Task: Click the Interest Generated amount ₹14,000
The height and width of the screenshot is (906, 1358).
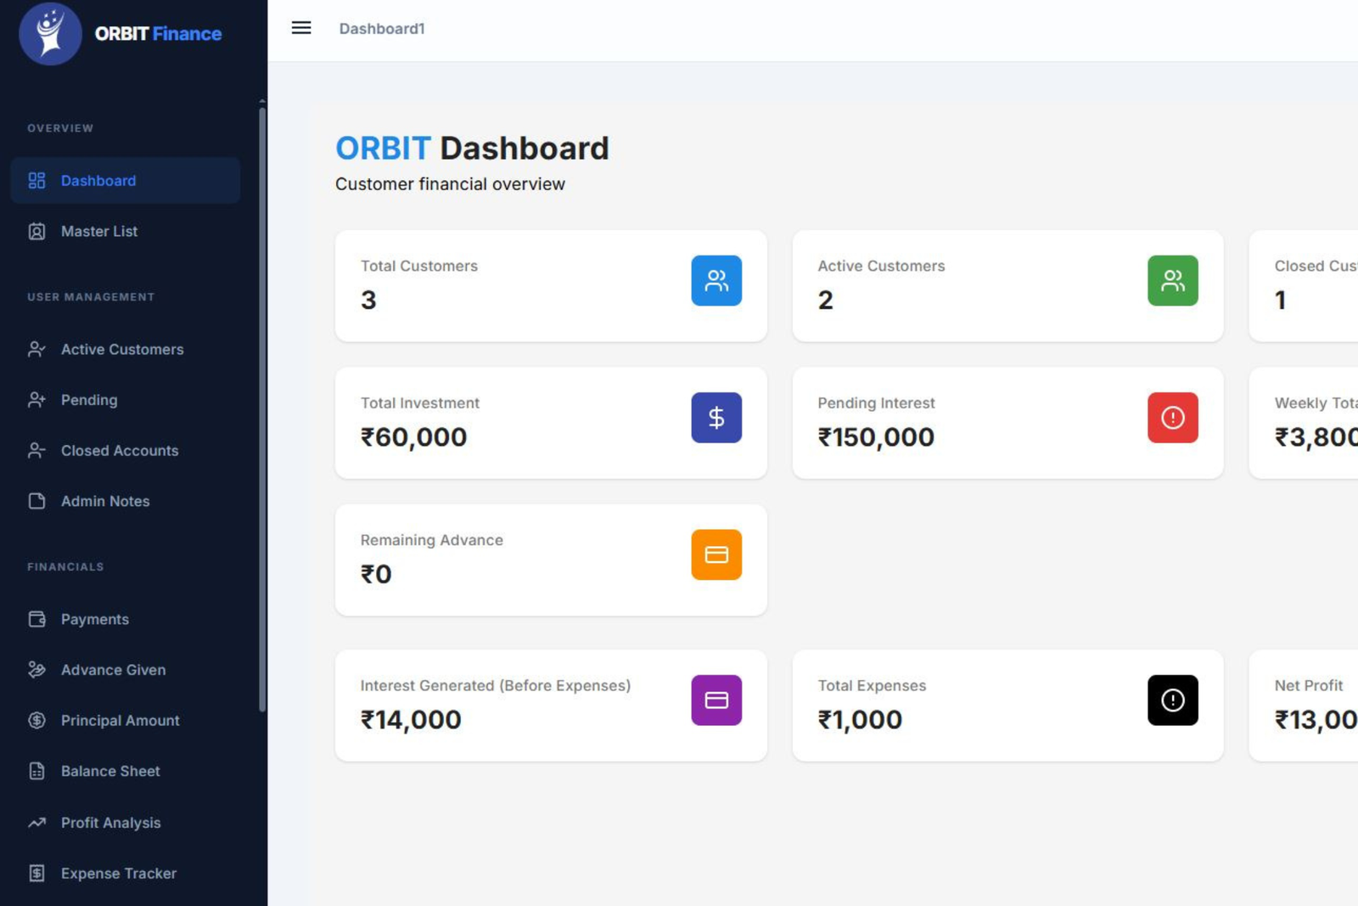Action: pyautogui.click(x=411, y=720)
